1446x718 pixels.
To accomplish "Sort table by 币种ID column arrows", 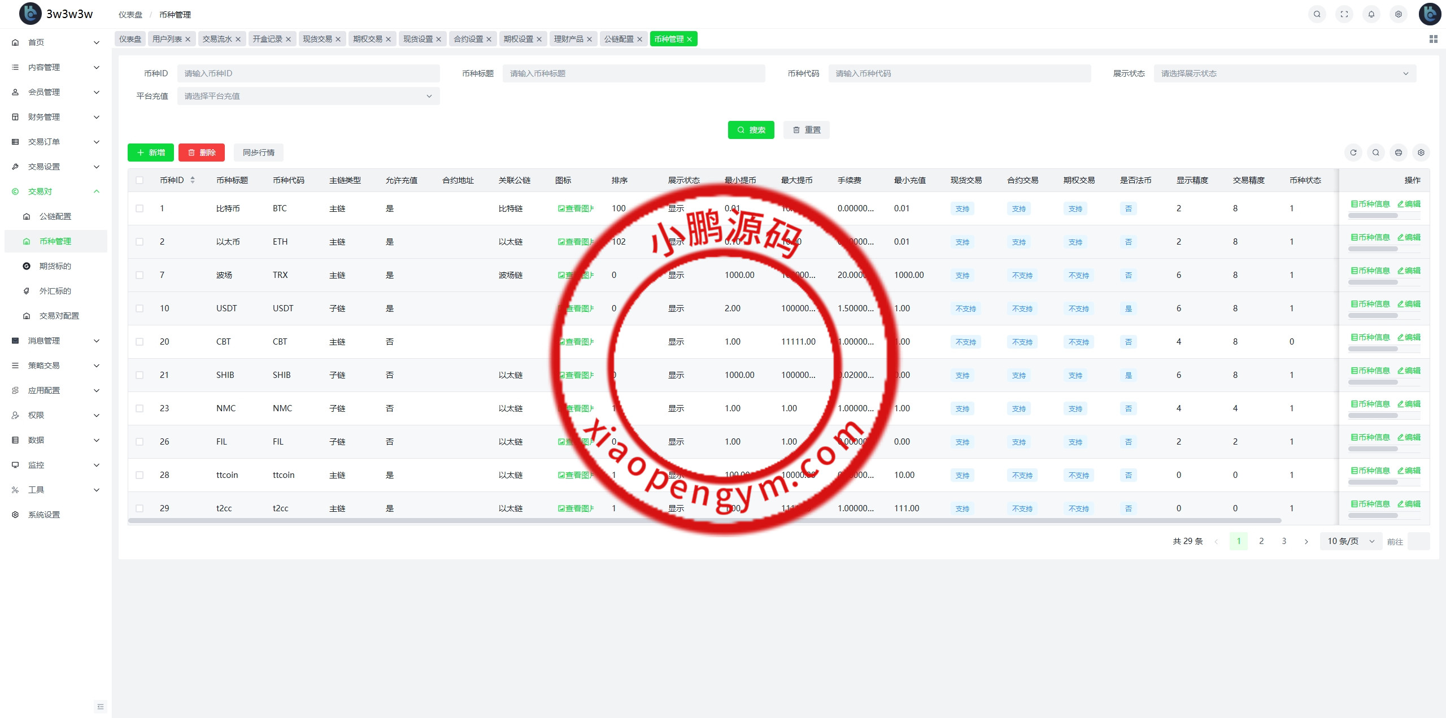I will point(193,180).
